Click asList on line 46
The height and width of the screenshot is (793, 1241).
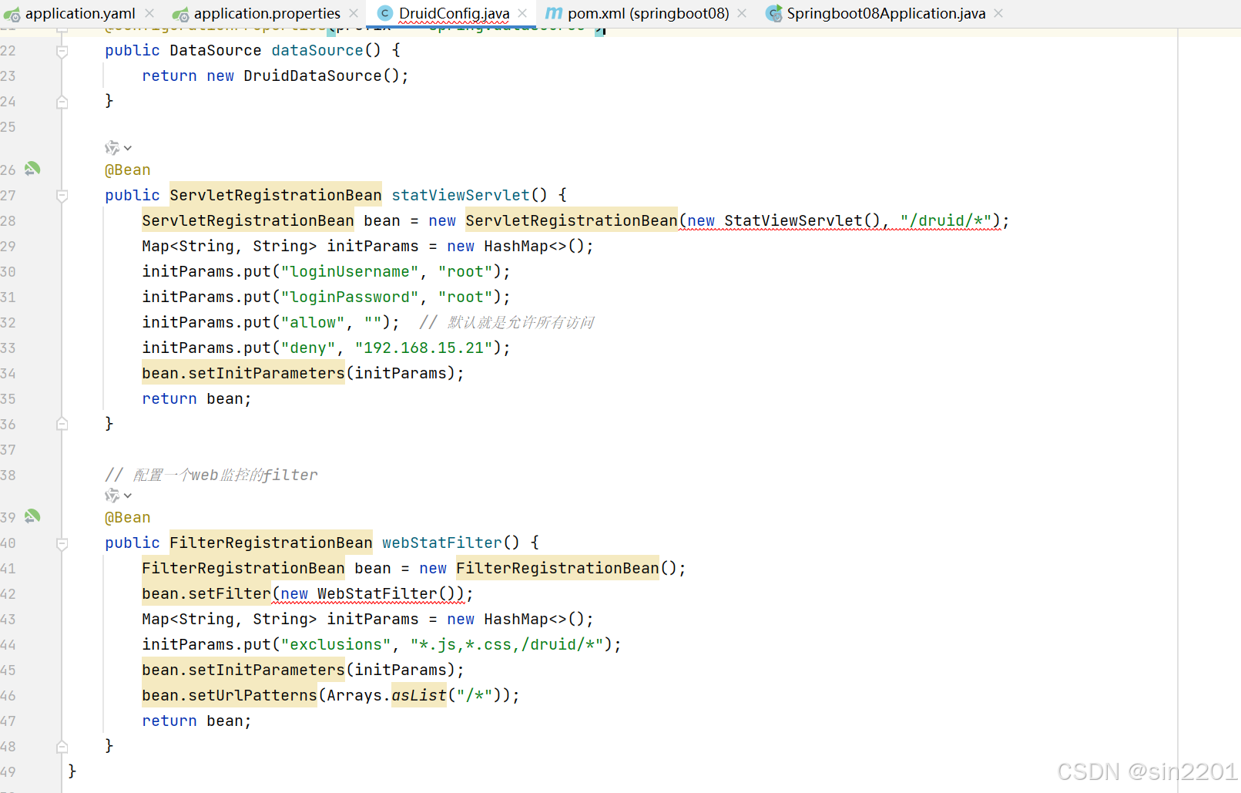pos(419,695)
